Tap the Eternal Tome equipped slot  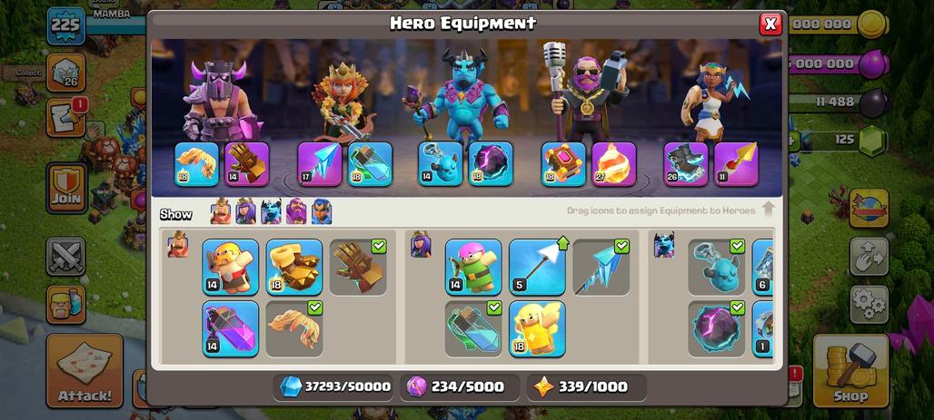(x=563, y=163)
